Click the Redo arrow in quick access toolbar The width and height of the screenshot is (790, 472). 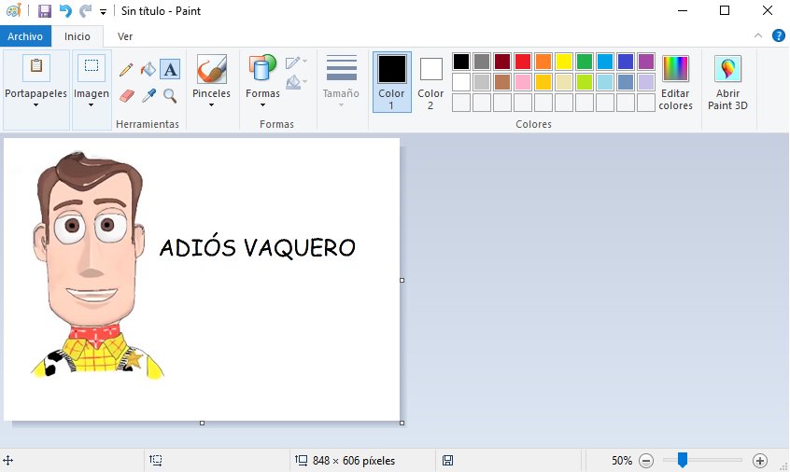coord(86,10)
